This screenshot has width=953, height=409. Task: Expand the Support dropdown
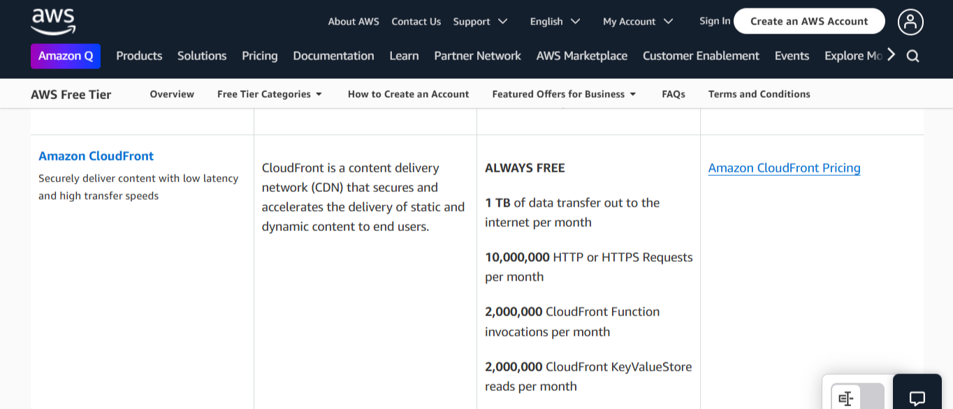tap(480, 22)
